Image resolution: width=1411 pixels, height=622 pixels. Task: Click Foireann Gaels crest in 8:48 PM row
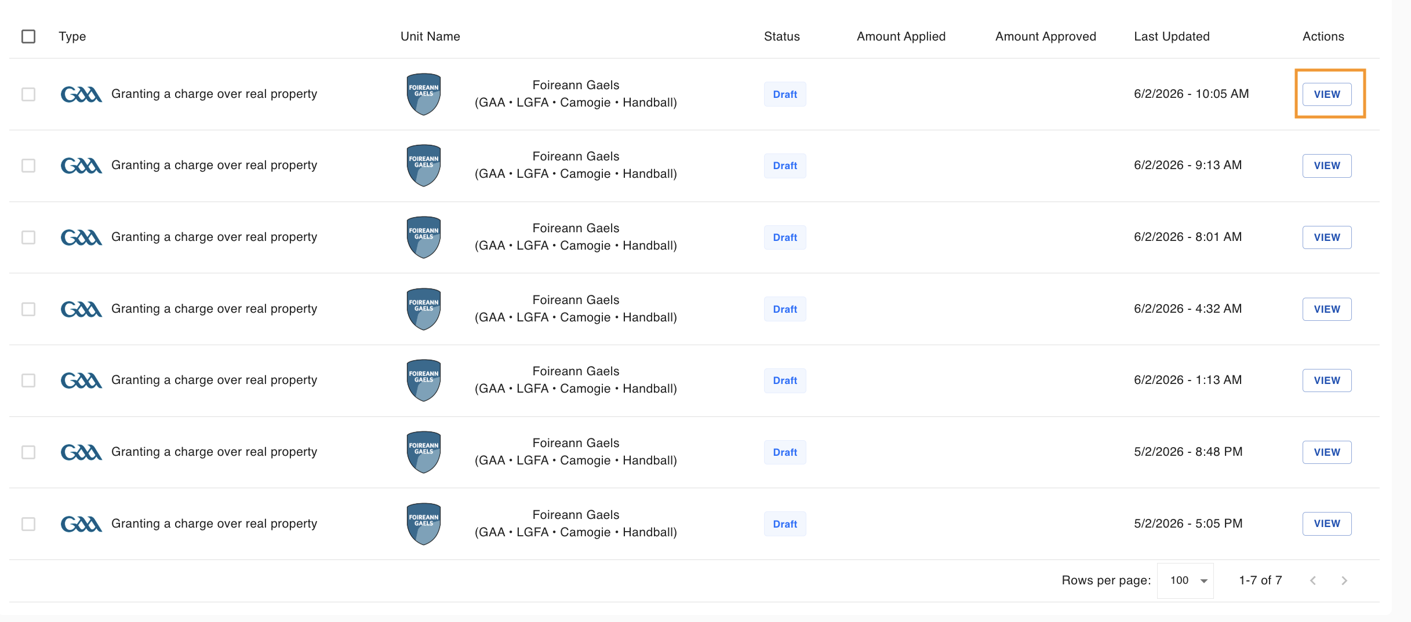click(424, 452)
